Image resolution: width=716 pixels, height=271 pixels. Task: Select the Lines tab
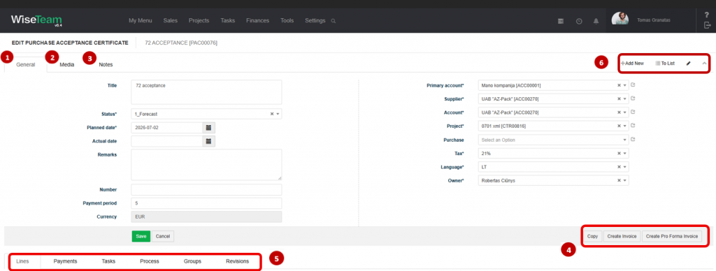coord(22,261)
